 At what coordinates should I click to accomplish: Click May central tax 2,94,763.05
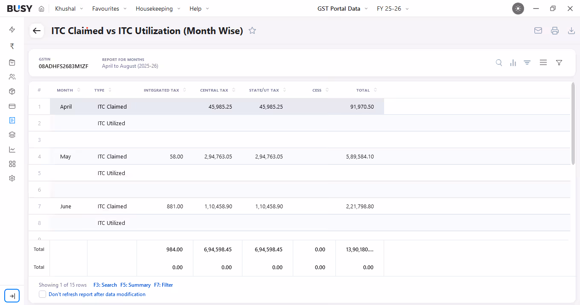(218, 157)
